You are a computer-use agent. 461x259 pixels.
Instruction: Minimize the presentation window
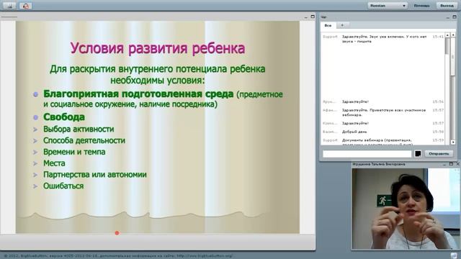tap(306, 17)
